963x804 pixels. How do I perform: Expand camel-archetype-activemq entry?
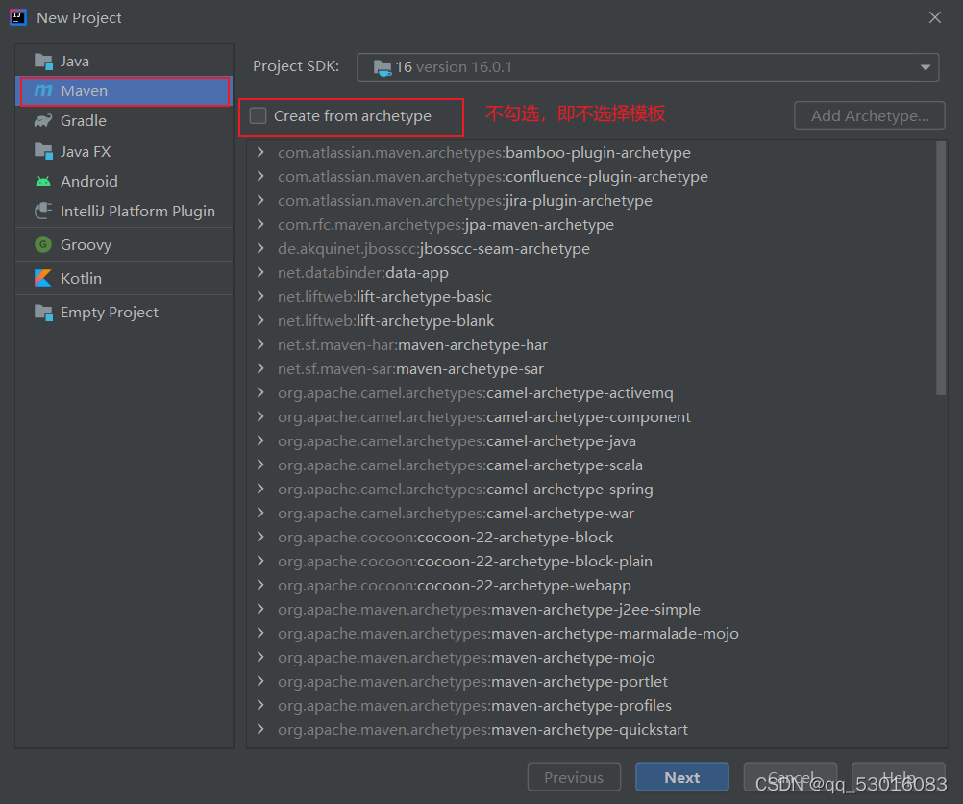click(x=260, y=392)
